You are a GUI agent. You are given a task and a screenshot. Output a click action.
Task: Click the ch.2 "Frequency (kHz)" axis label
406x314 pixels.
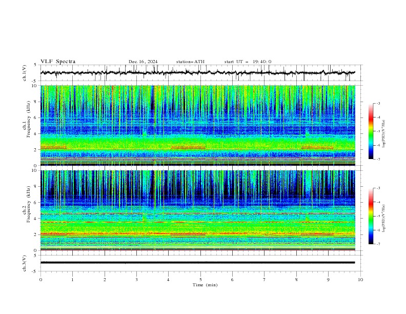point(29,204)
